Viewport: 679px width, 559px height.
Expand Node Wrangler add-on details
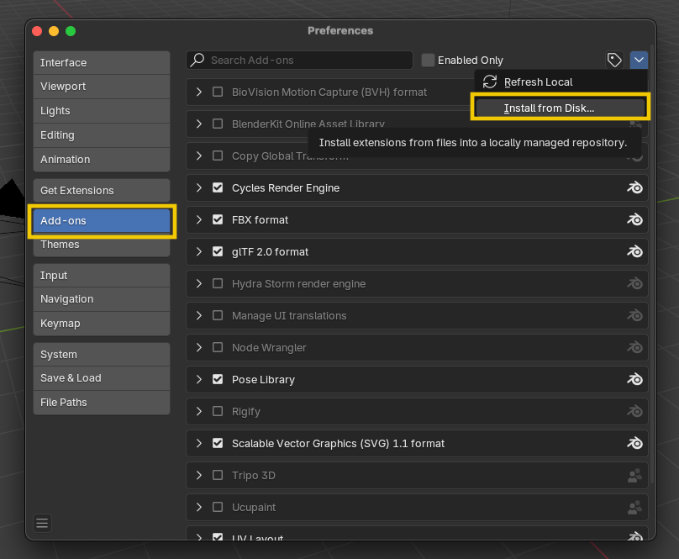tap(199, 347)
